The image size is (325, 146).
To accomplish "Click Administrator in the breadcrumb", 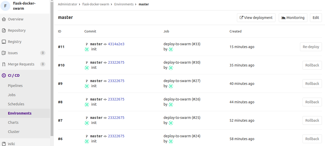I will (67, 4).
